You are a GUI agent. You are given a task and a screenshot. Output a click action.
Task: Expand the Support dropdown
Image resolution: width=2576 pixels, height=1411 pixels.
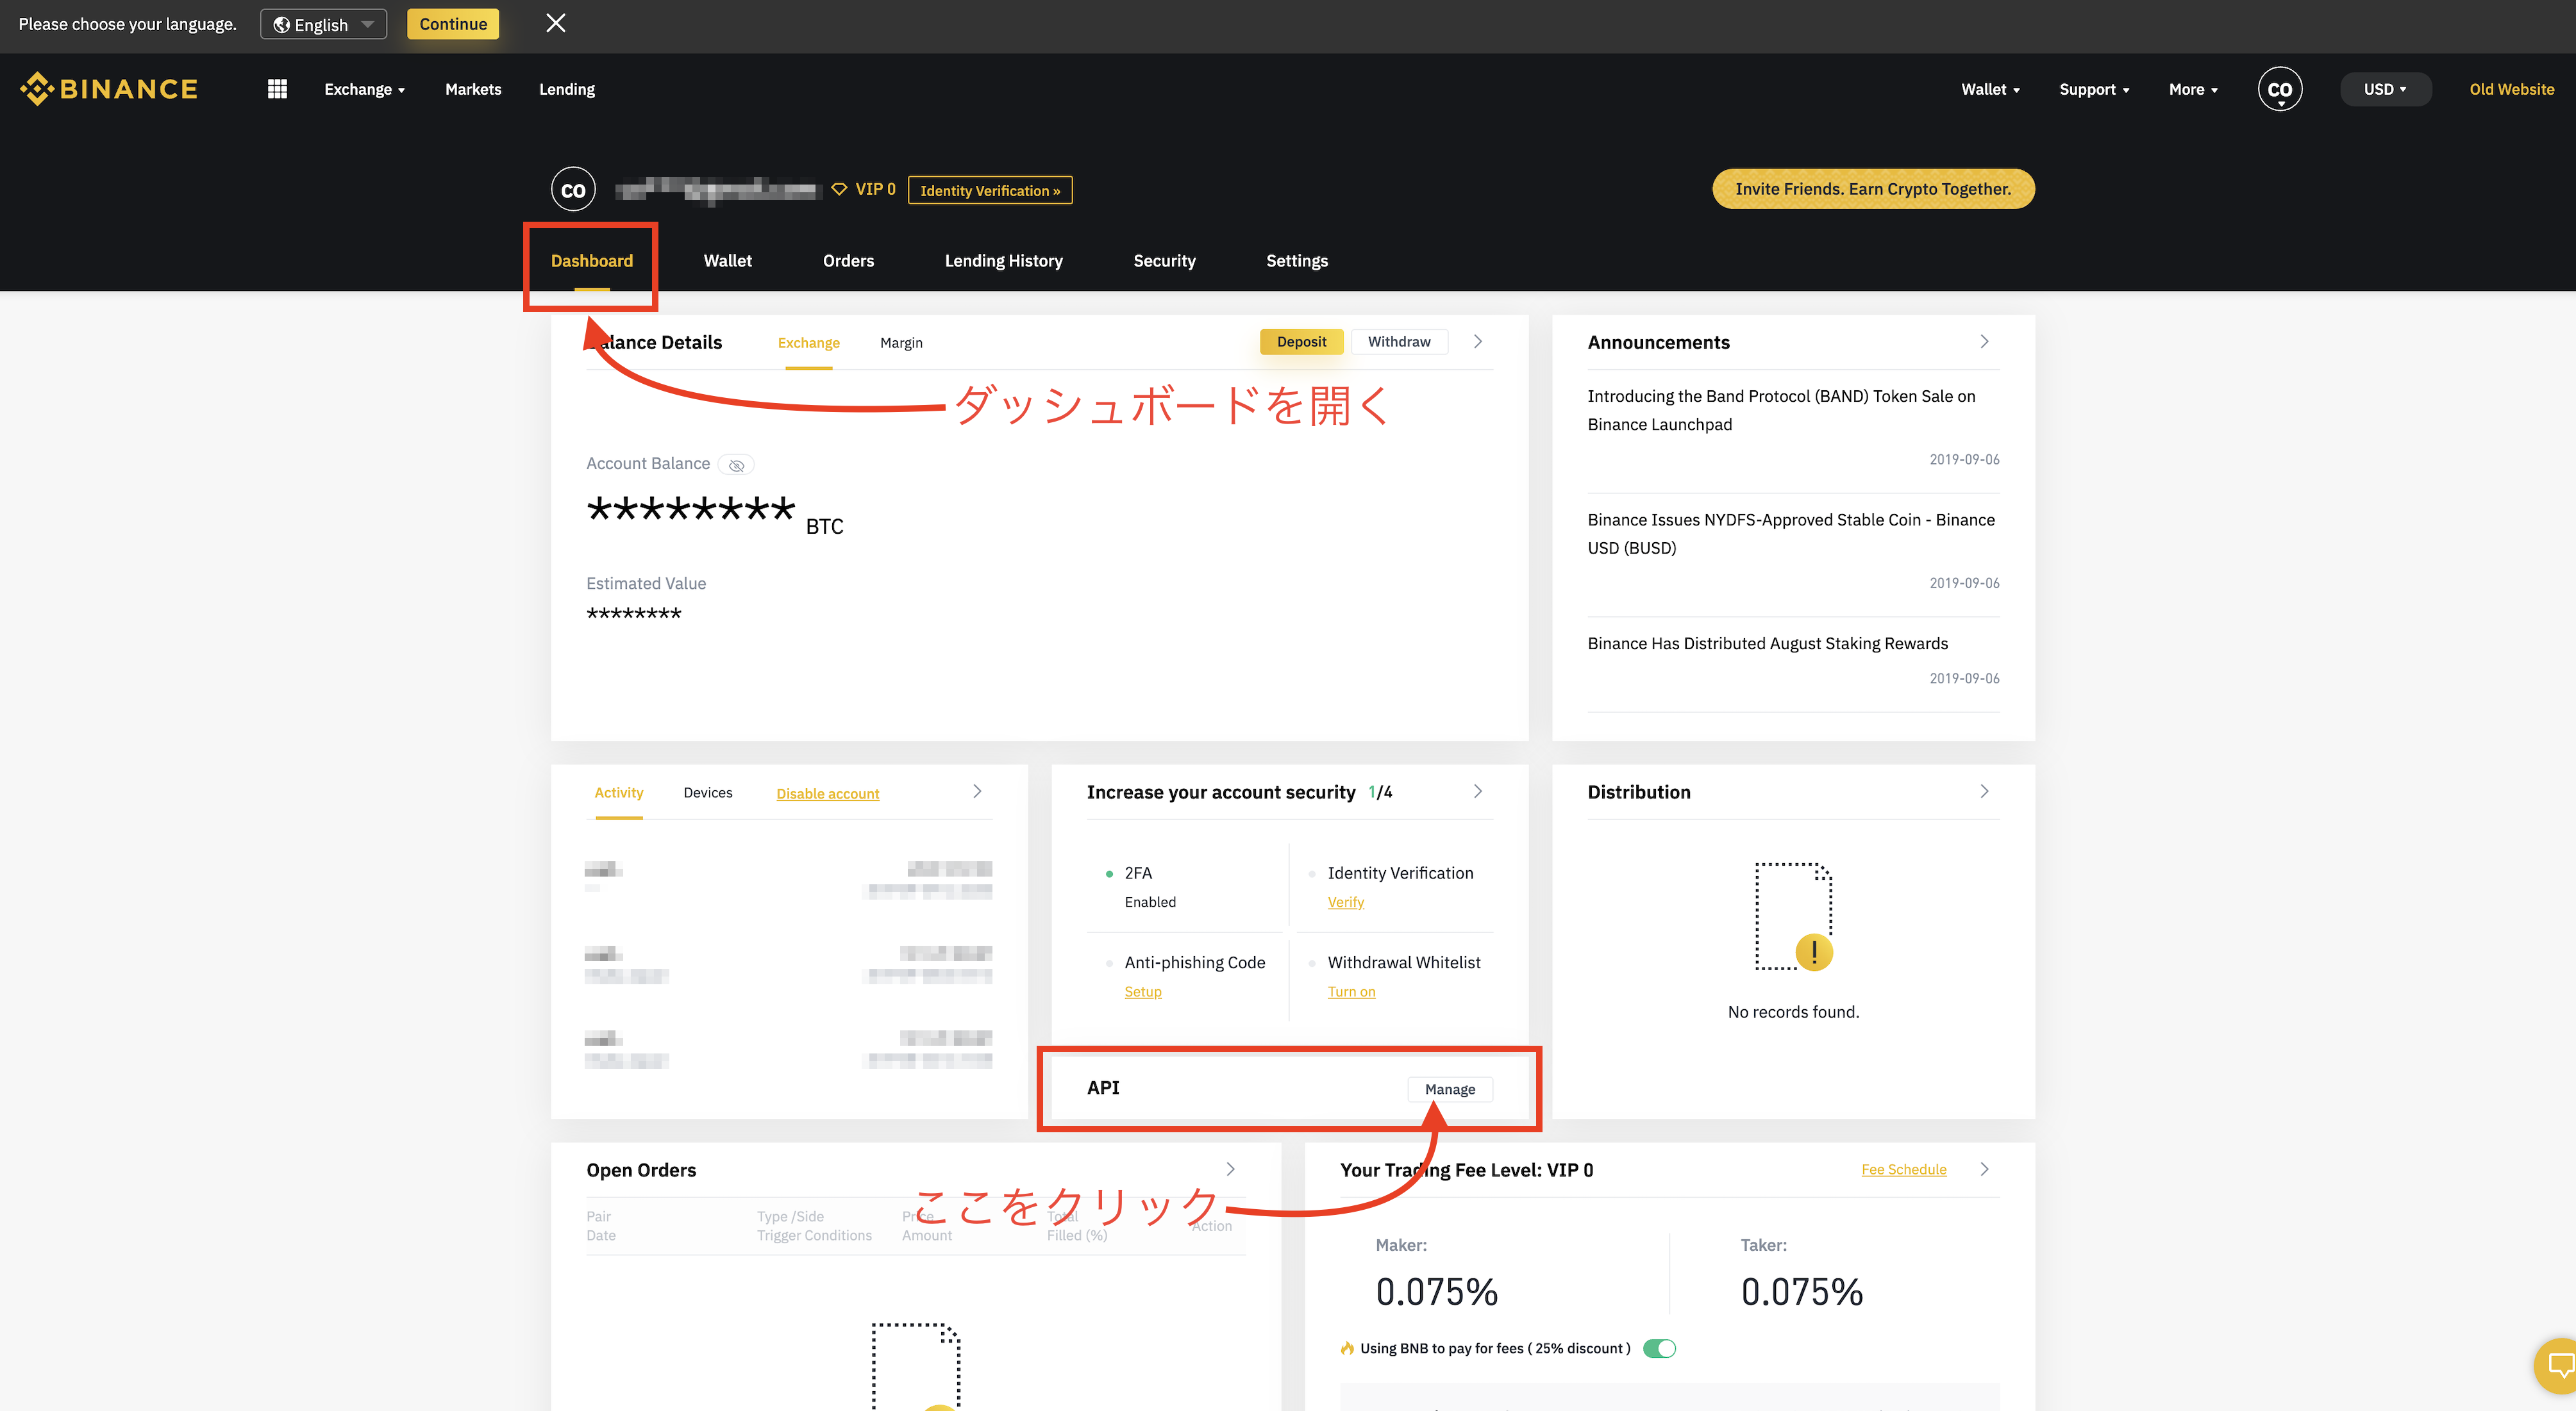click(x=2094, y=89)
